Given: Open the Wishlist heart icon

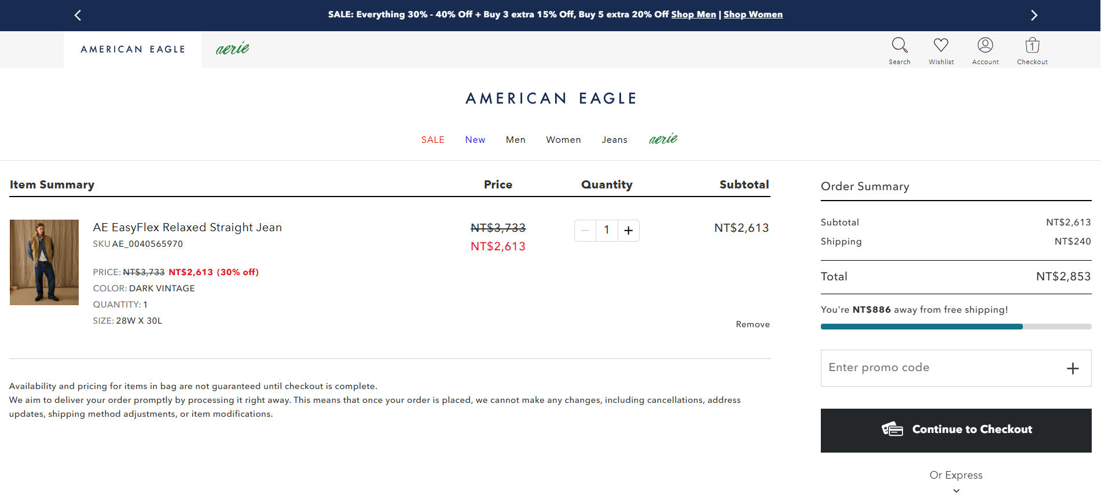Looking at the screenshot, I should (941, 46).
